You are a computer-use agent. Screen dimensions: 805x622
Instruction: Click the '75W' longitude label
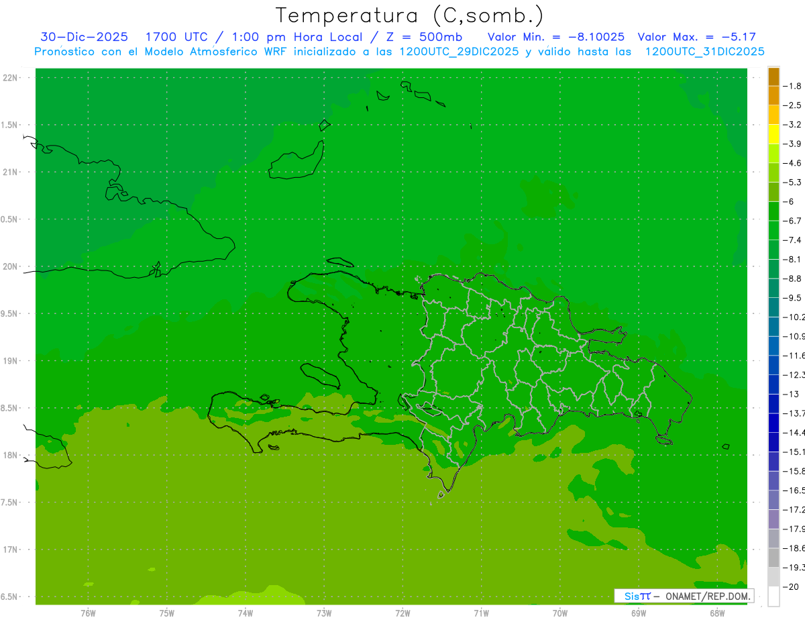coord(167,613)
